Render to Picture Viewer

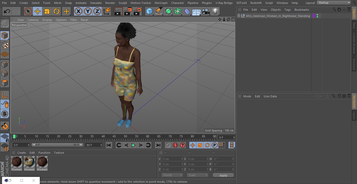click(128, 11)
